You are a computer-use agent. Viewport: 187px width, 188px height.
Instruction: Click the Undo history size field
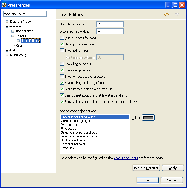[110, 24]
